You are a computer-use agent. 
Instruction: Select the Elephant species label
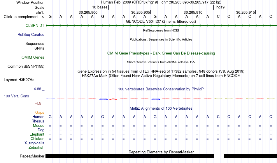37,134
